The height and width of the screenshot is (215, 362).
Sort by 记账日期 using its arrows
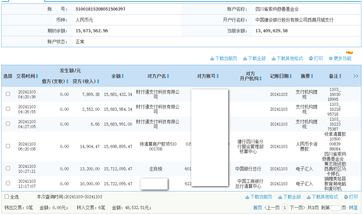pos(290,76)
